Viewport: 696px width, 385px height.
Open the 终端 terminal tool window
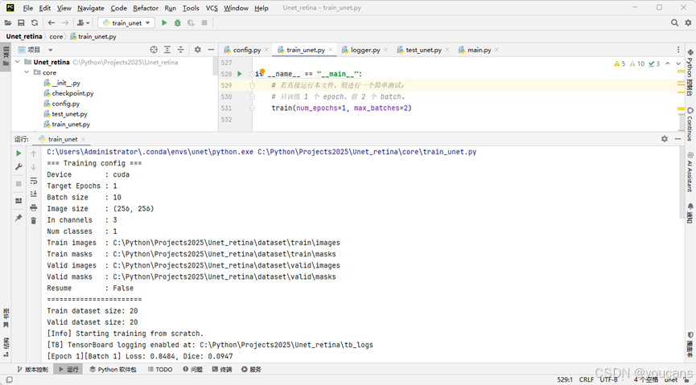click(222, 369)
